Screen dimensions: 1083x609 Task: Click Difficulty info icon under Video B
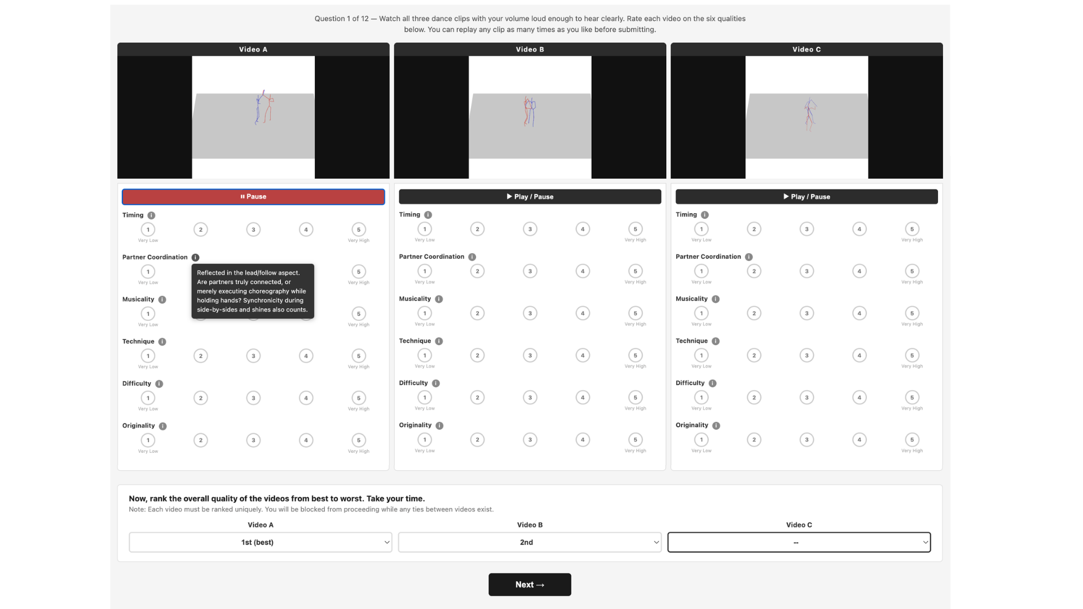coord(436,383)
